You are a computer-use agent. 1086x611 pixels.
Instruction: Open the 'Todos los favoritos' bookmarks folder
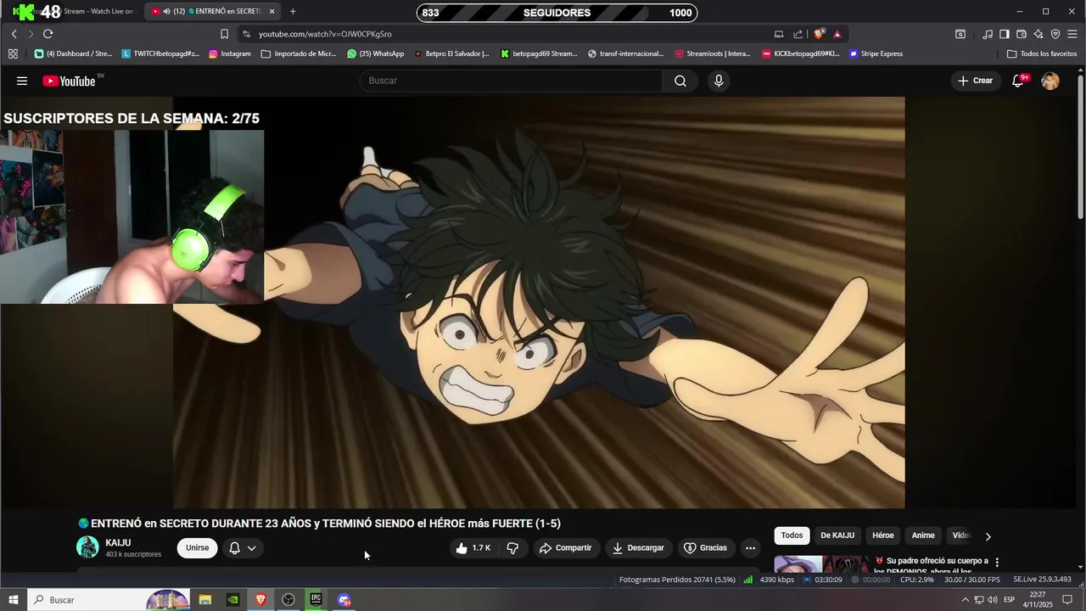1042,53
